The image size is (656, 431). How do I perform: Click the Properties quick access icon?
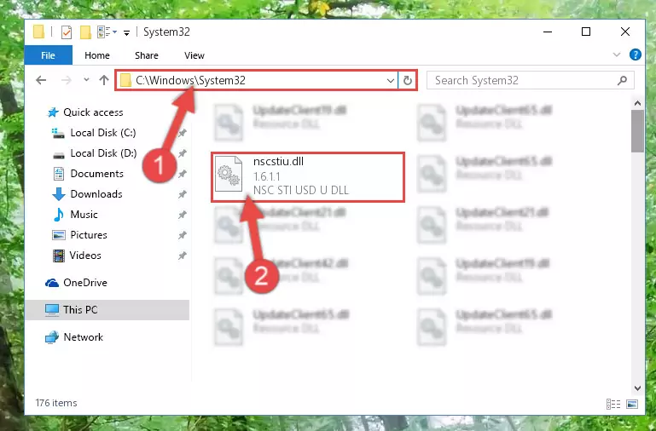[66, 32]
